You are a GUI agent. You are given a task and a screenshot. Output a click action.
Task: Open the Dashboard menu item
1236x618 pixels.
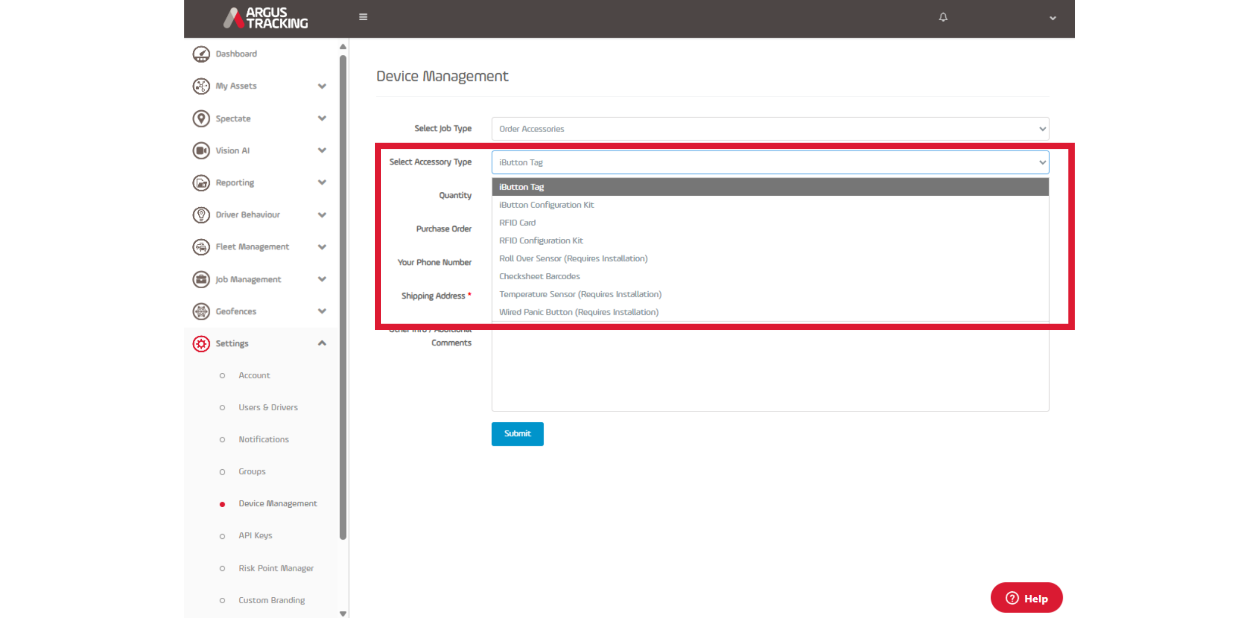pos(236,54)
